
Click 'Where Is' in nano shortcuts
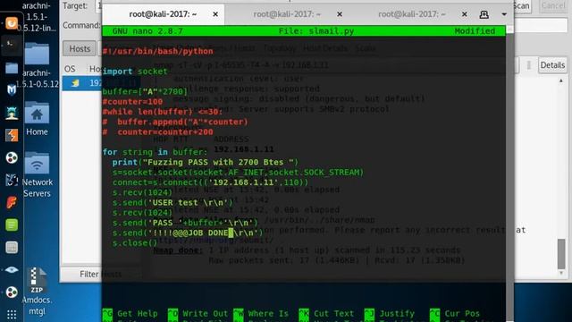(268, 314)
